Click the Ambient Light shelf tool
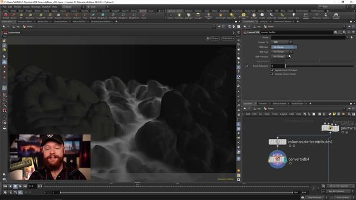Screen dimensions: 356x200 pos(293,16)
